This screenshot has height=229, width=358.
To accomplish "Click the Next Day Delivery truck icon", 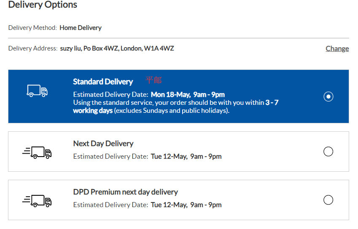I will pos(37,152).
